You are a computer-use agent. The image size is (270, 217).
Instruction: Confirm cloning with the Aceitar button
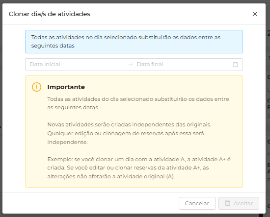(x=239, y=203)
